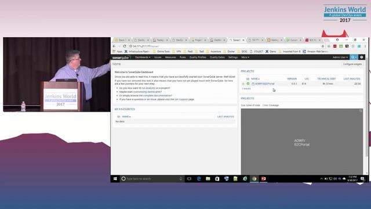Click the green extension icon in the Chrome toolbar
Image resolution: width=371 pixels, height=209 pixels.
(341, 46)
